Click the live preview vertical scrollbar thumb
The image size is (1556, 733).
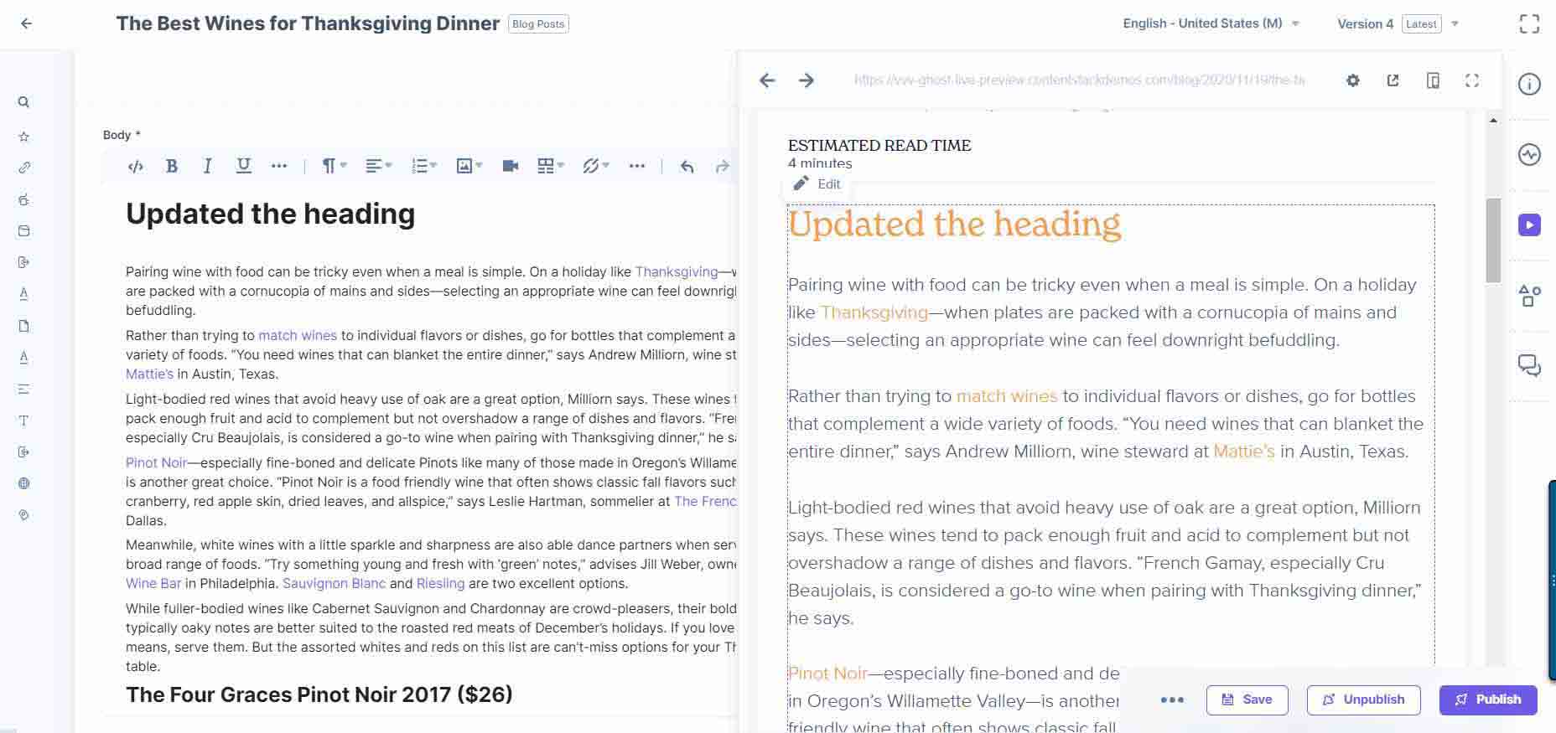1493,240
